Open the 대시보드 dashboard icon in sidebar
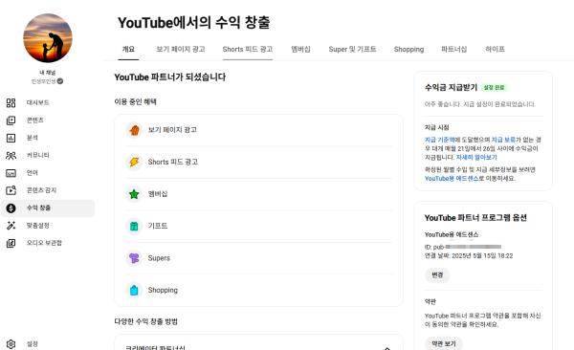Image resolution: width=574 pixels, height=350 pixels. click(x=11, y=103)
